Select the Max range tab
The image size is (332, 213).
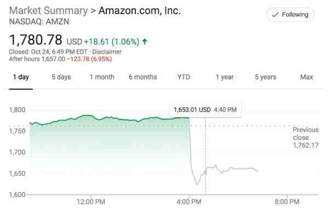click(x=306, y=77)
